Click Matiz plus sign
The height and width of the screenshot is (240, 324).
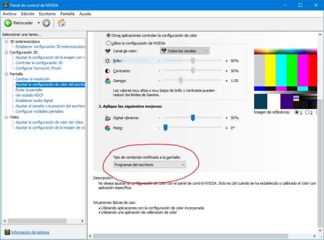tap(227, 128)
